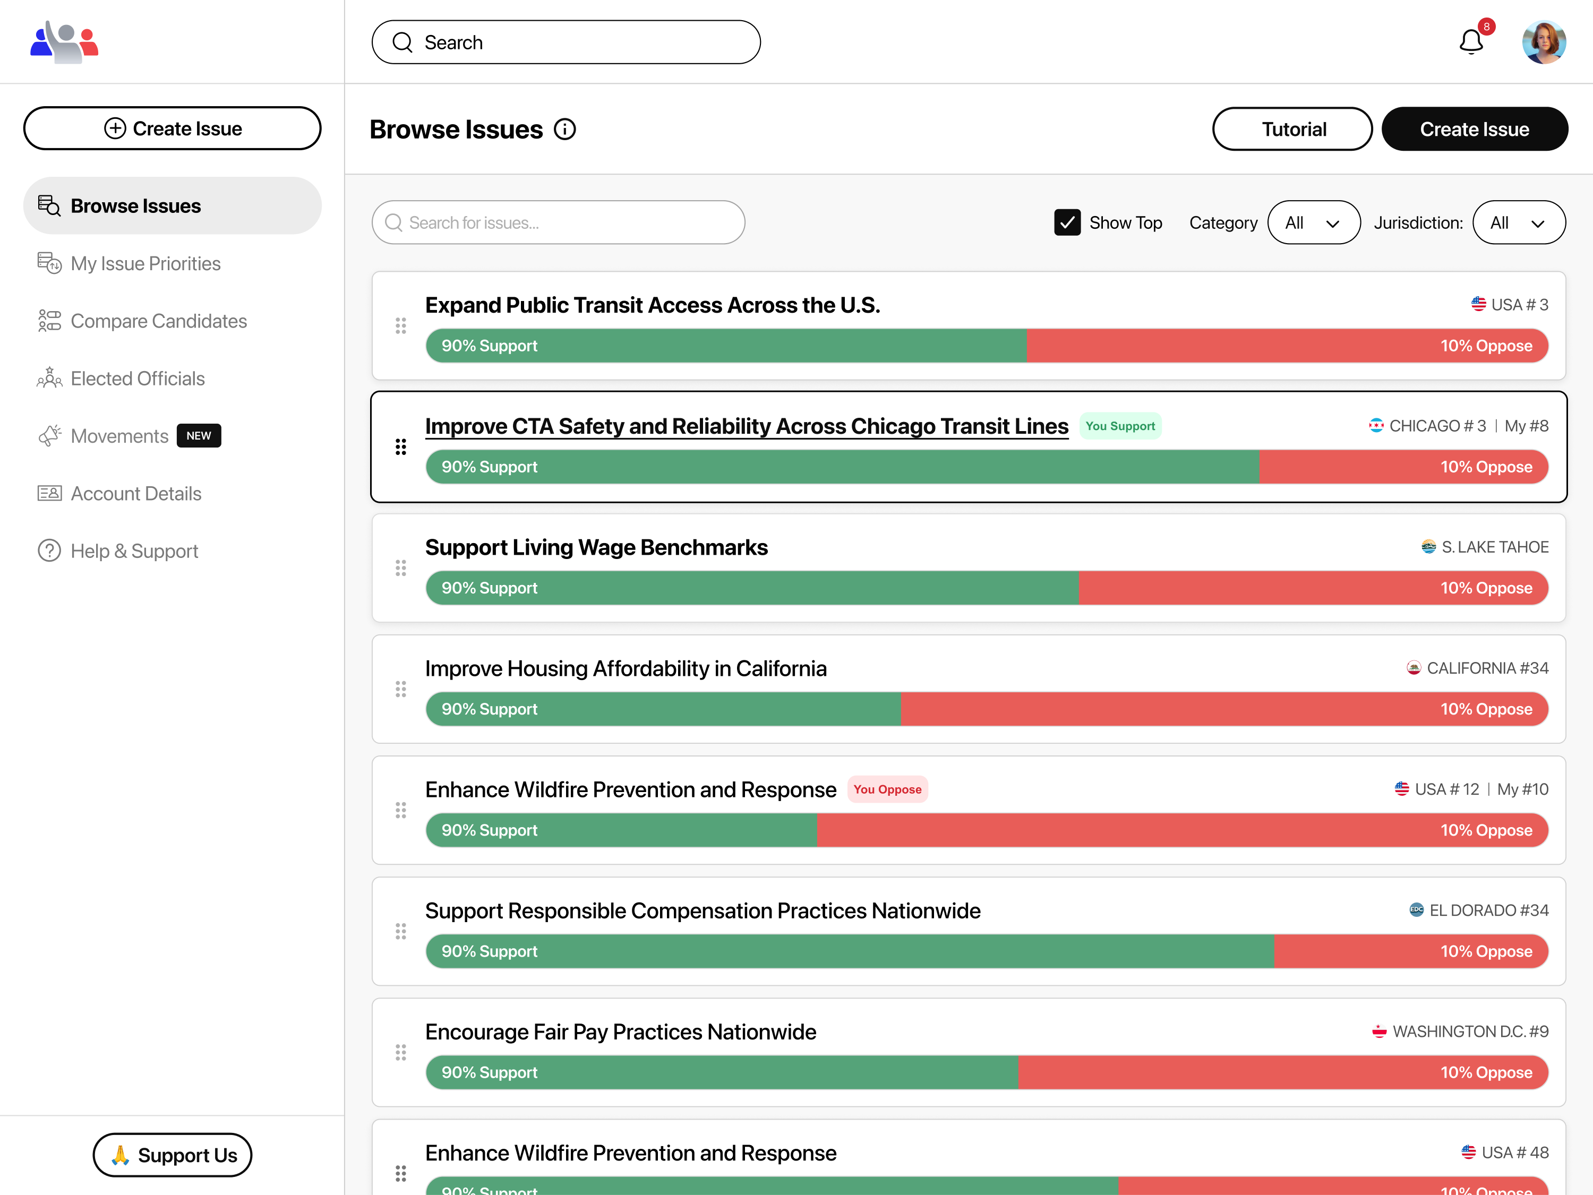Click the Browse Issues info icon
The height and width of the screenshot is (1195, 1593).
[564, 130]
